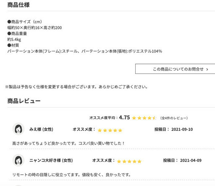Click reviewer name ニャンコ大好き様 (女性)
215x186 pixels.
[51, 160]
